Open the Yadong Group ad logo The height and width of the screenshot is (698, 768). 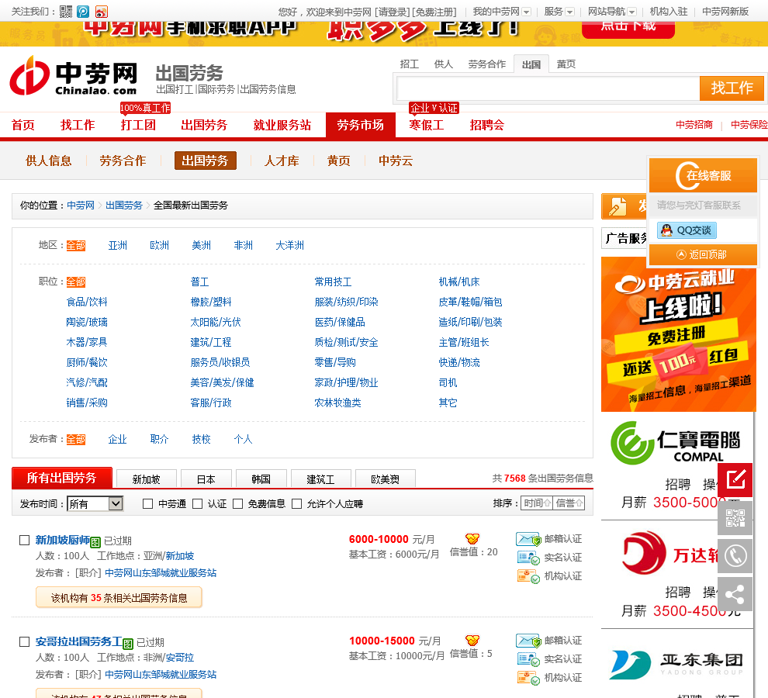click(677, 664)
